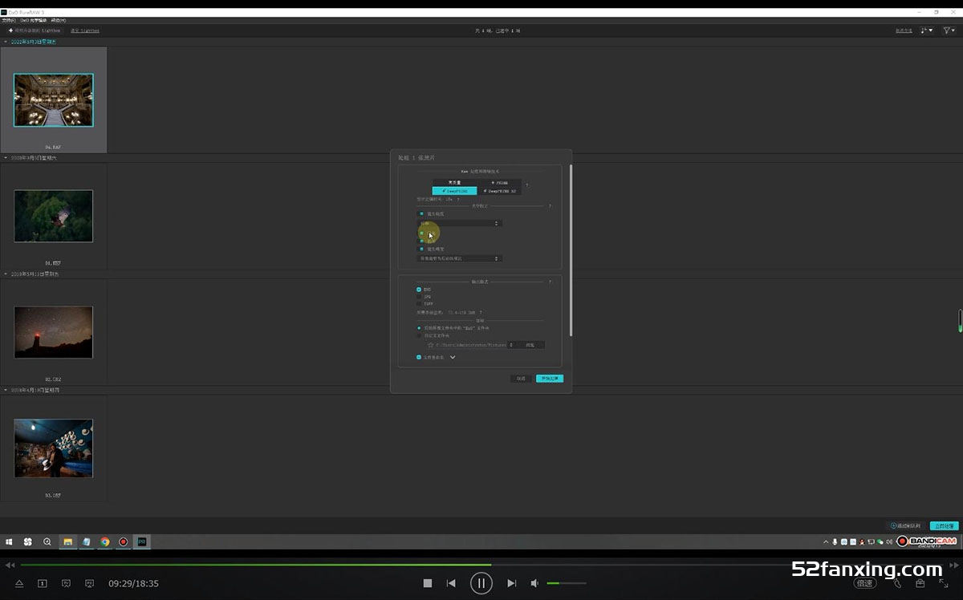Click the home icon beside folder path

(x=430, y=345)
